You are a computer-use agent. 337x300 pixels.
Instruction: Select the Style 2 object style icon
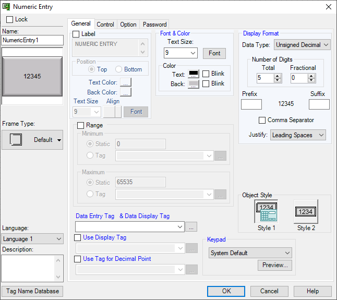pos(306,212)
